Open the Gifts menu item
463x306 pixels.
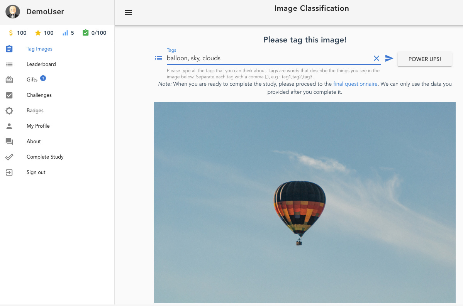(32, 79)
